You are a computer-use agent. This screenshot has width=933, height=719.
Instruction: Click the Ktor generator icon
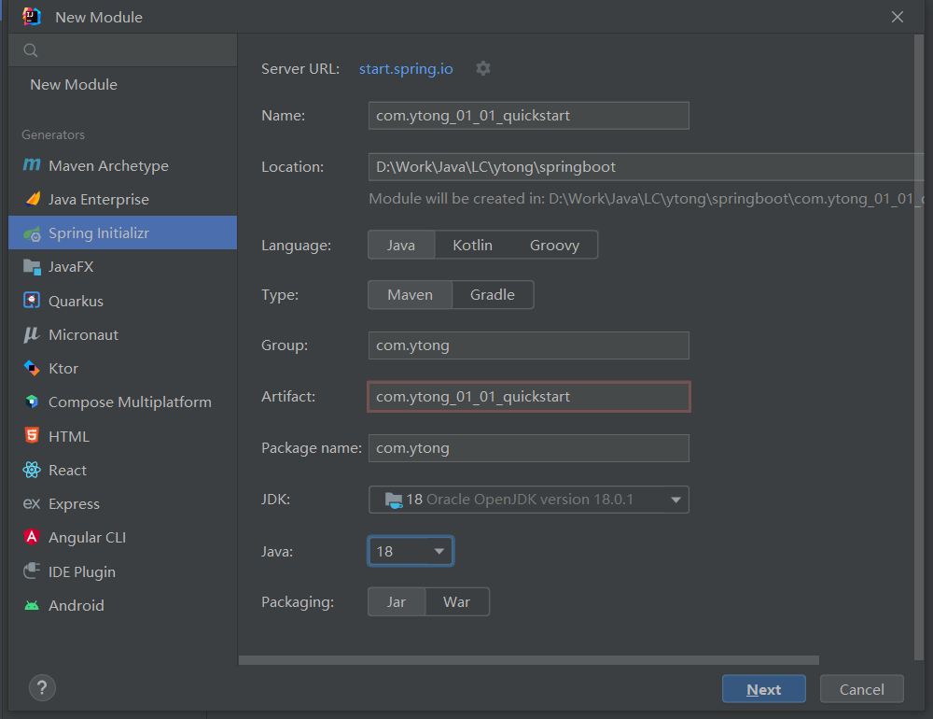(32, 368)
